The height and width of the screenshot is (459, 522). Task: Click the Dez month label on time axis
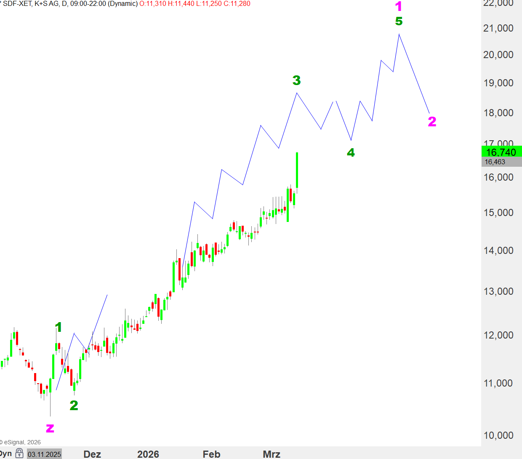click(x=92, y=454)
